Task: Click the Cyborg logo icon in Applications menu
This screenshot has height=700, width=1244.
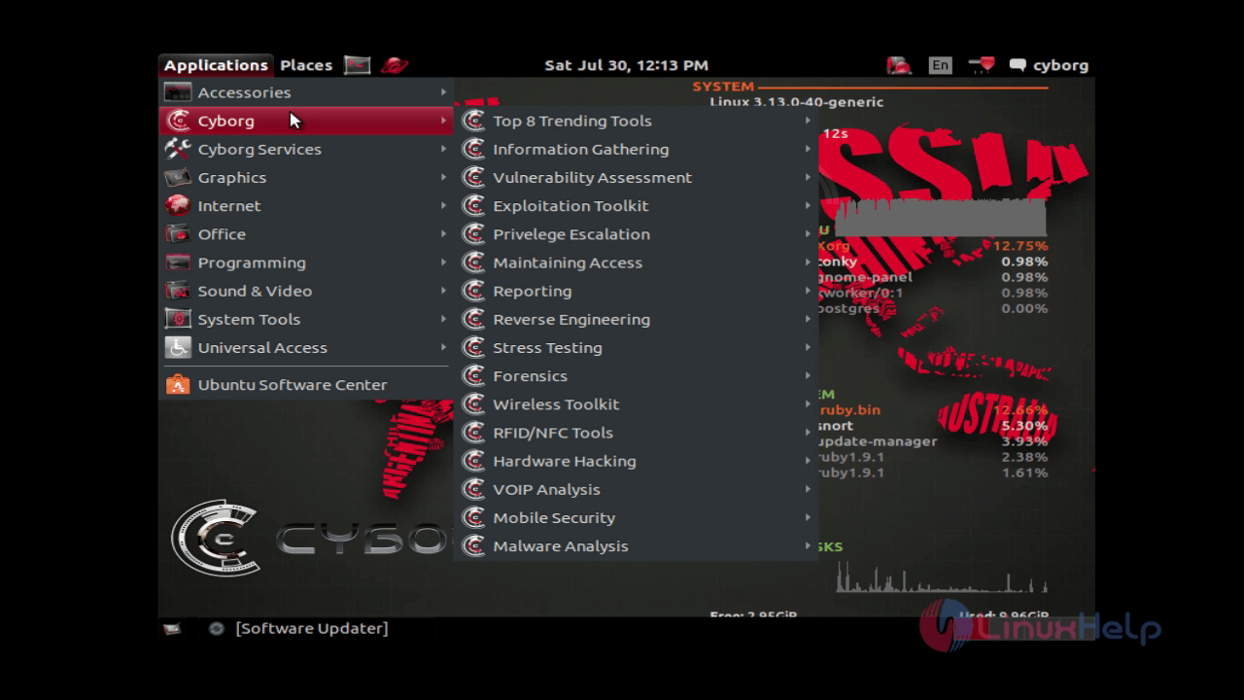Action: 178,121
